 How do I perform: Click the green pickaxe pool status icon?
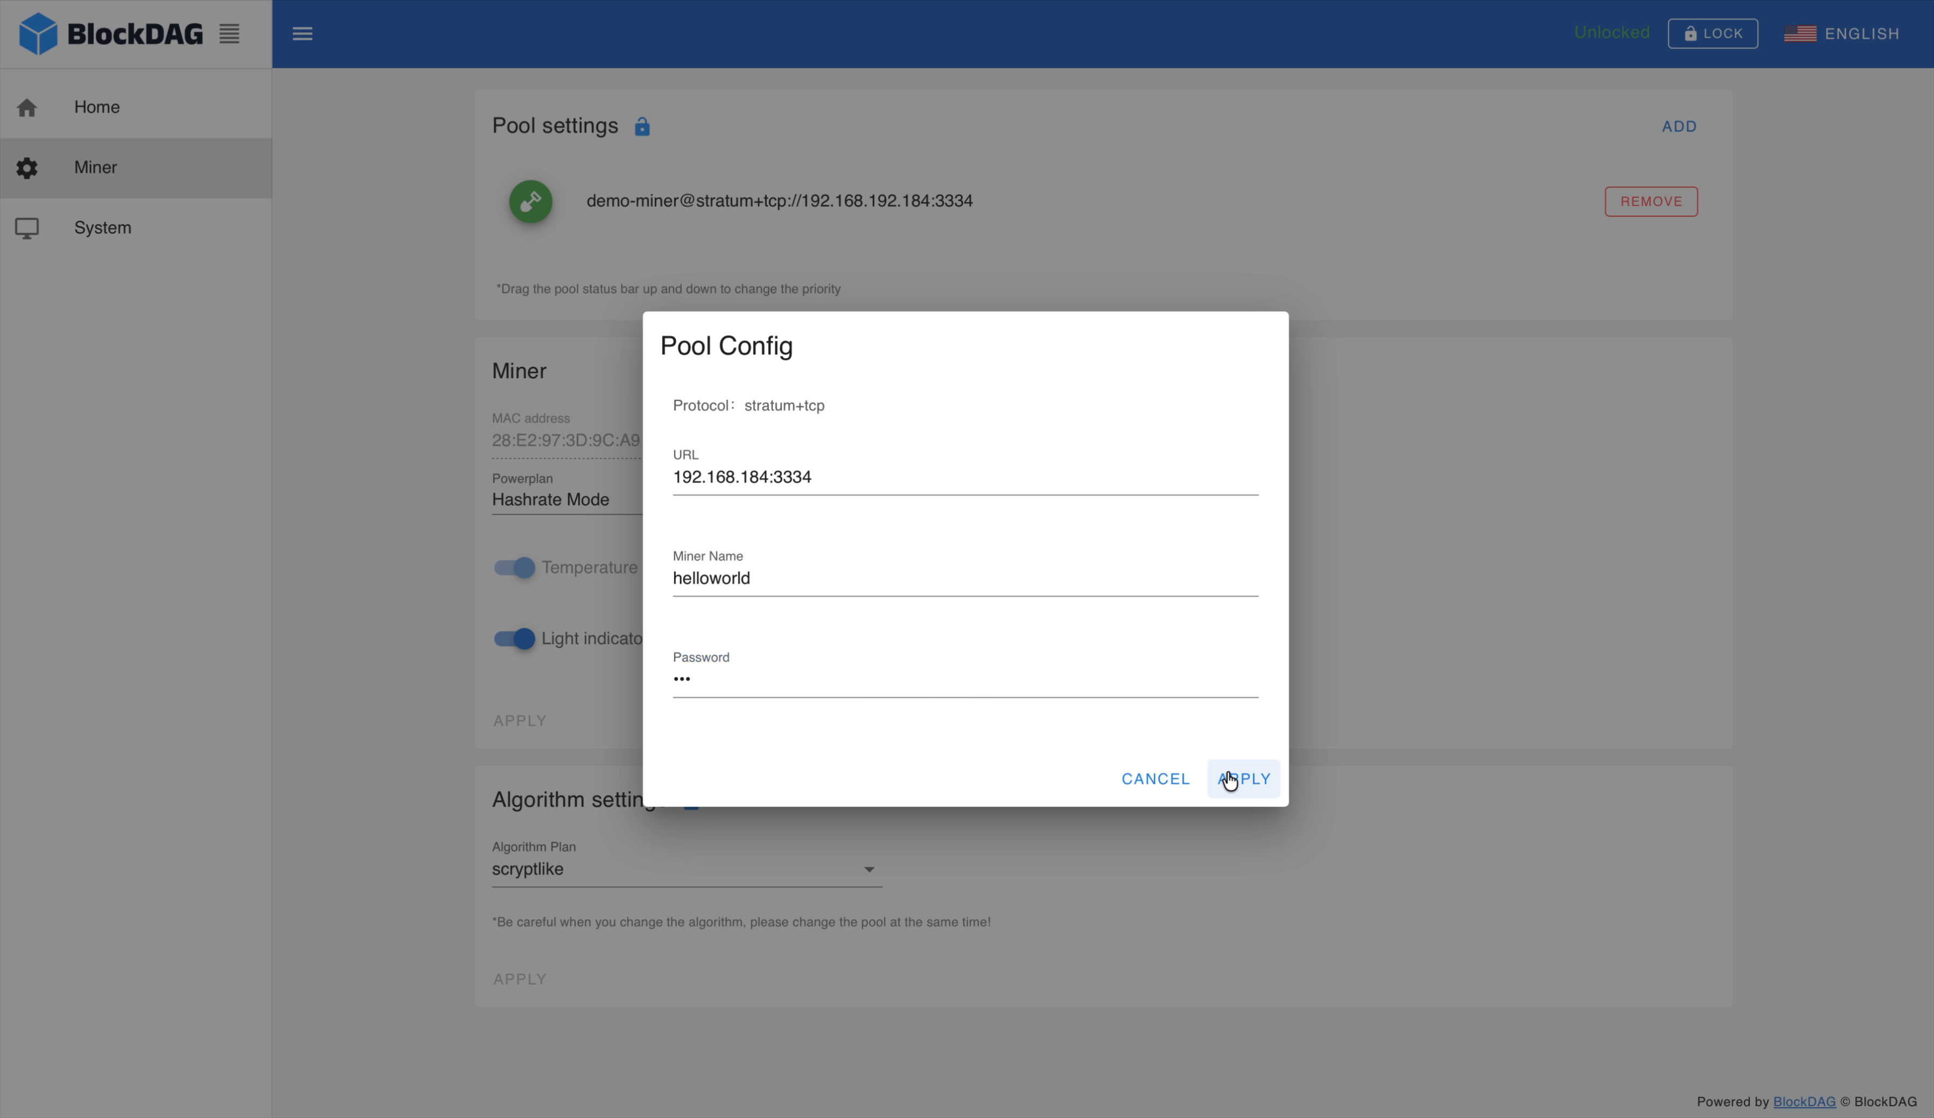530,201
